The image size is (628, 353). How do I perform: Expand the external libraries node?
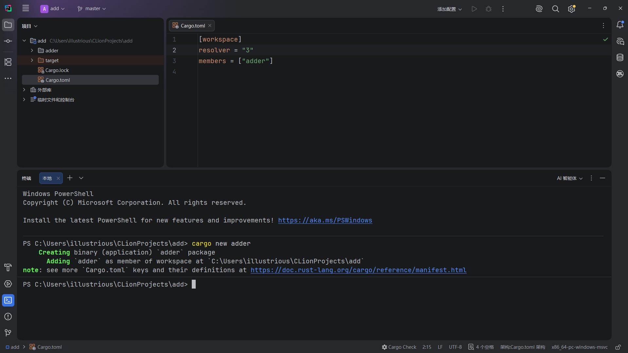point(24,90)
